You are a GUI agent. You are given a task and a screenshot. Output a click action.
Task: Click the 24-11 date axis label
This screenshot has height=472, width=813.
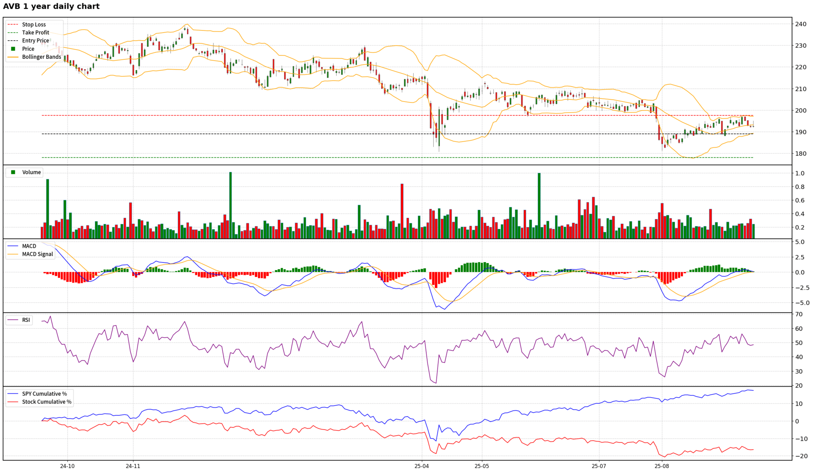(x=133, y=466)
